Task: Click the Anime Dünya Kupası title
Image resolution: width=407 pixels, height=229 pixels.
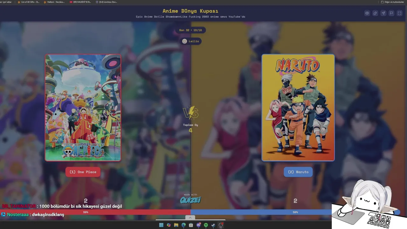Action: pyautogui.click(x=190, y=11)
